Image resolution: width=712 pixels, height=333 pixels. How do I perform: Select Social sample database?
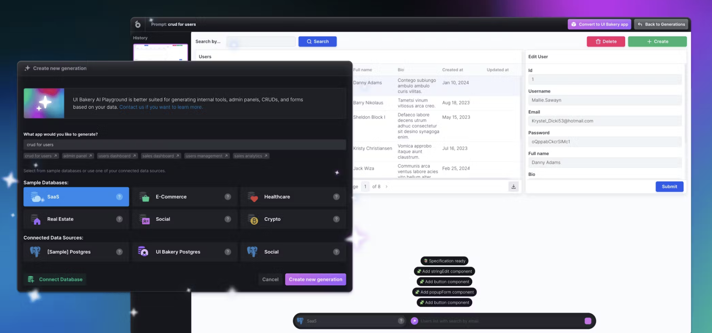[x=185, y=219]
